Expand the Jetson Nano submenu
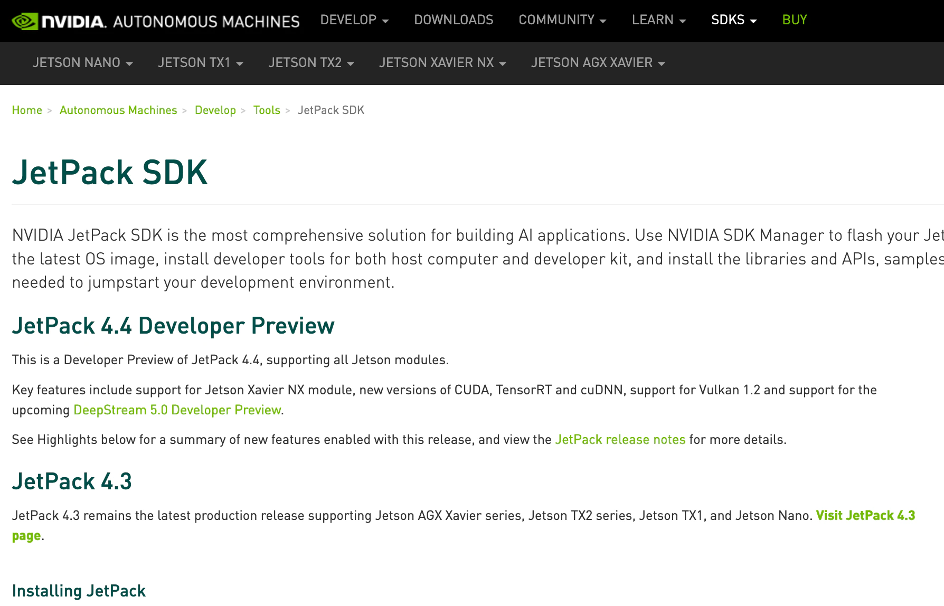Screen dimensions: 944x606 click(82, 63)
